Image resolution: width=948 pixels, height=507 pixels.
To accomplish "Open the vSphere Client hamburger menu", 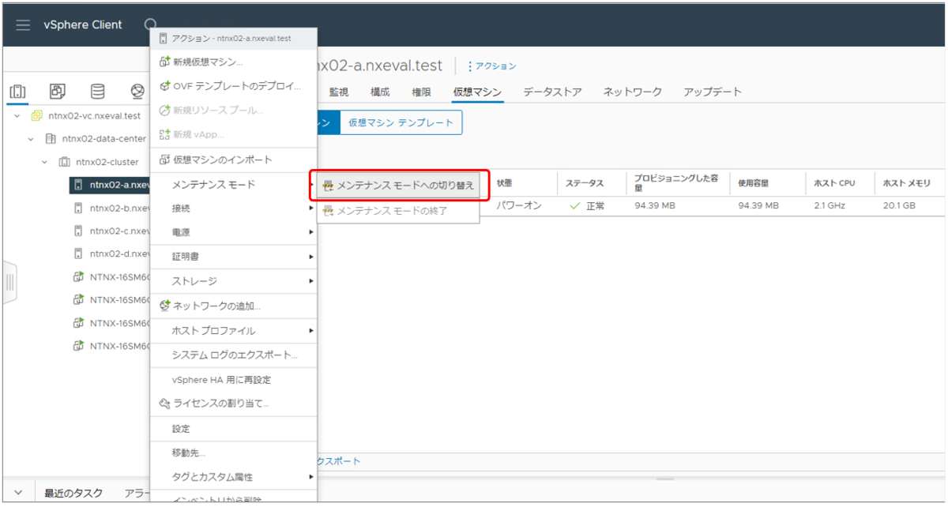I will (23, 25).
